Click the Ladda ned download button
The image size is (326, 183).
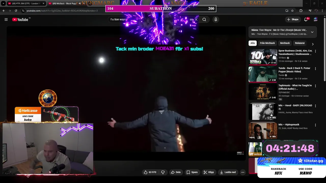coord(228,172)
